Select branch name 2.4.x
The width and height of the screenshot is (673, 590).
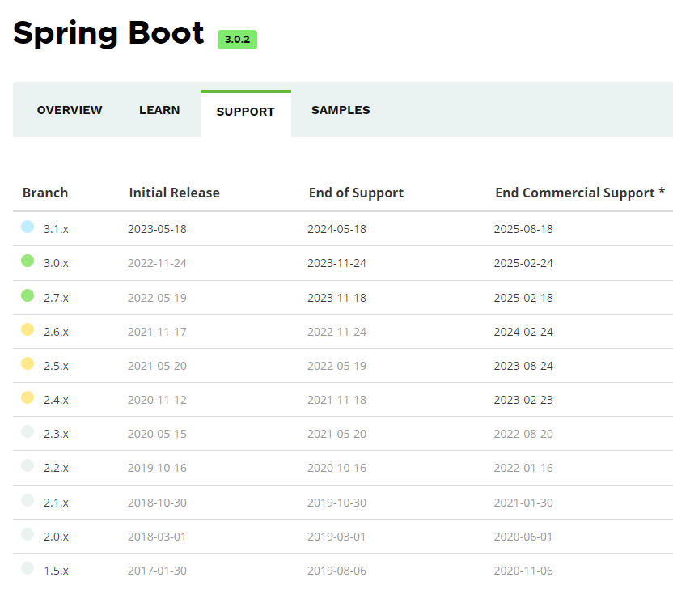(57, 400)
